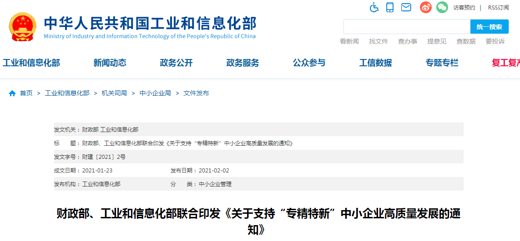Open the RSS订阅 link
This screenshot has width=520, height=241.
tap(498, 8)
